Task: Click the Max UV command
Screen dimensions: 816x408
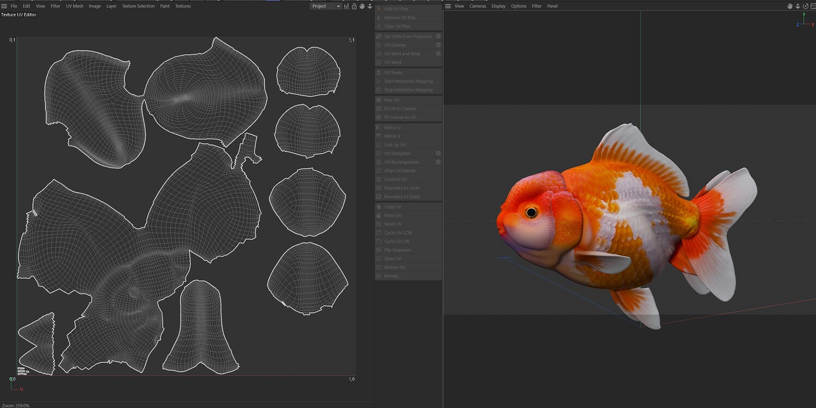Action: [x=409, y=100]
